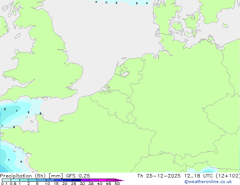
Task: Click the '50' legend scale label
Action: (x=117, y=183)
